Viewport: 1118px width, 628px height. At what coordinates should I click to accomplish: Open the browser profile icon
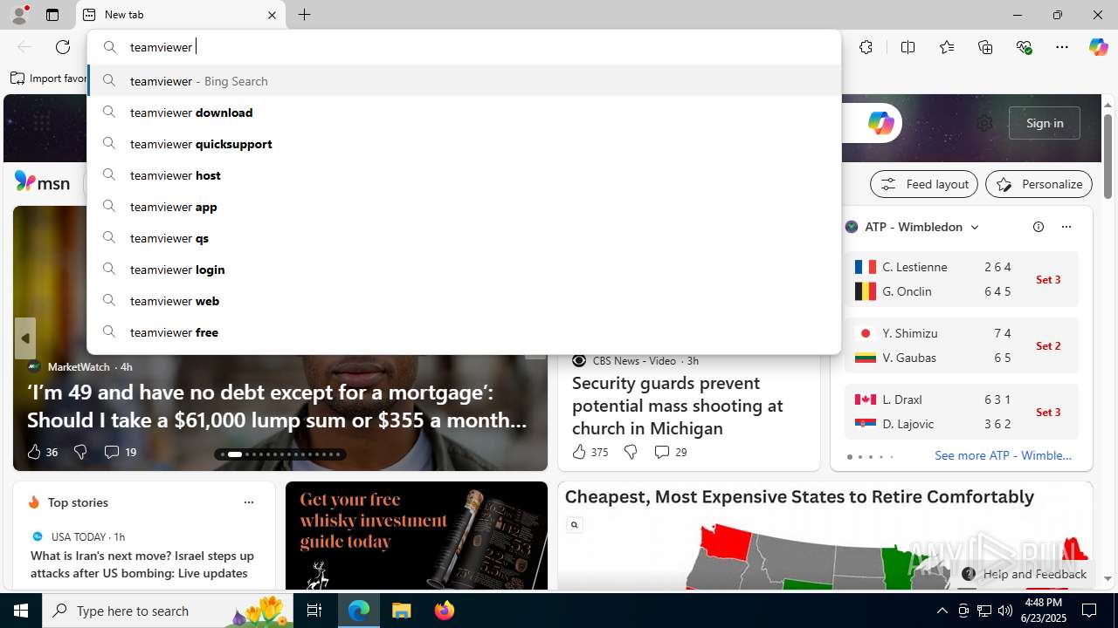18,15
